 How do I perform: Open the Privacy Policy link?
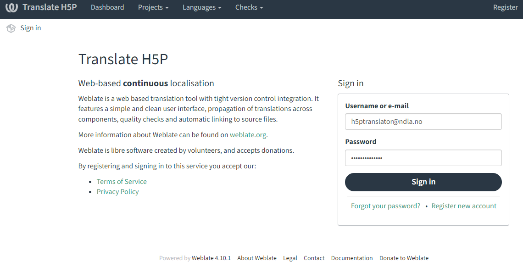pos(118,192)
